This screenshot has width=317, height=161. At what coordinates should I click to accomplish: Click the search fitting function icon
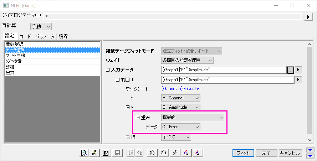[x=84, y=153]
